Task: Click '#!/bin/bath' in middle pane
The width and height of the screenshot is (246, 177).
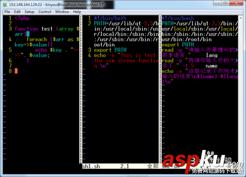Action: [x=110, y=18]
